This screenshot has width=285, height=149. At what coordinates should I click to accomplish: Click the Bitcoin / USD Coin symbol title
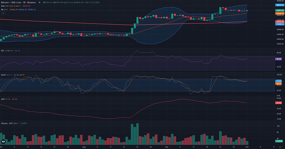click(18, 3)
